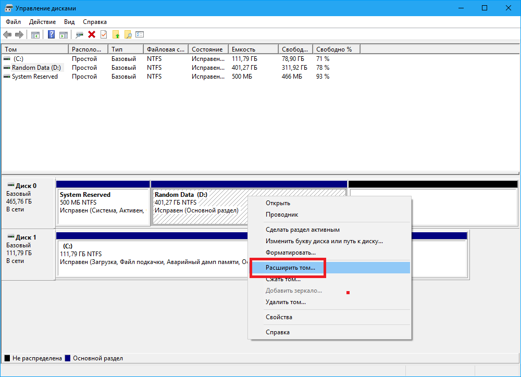
Task: Open Свойства from the context menu
Action: (x=330, y=317)
